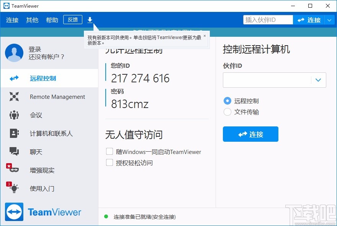Click the TeamViewer logo at bottom left
Image resolution: width=337 pixels, height=226 pixels.
click(44, 212)
